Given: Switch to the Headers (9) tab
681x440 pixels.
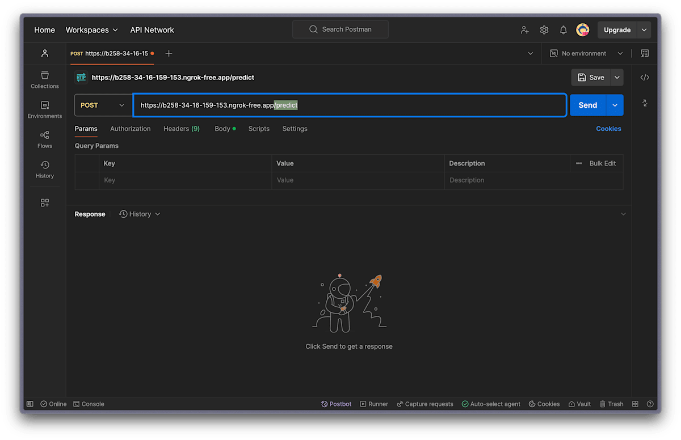Looking at the screenshot, I should coord(182,129).
